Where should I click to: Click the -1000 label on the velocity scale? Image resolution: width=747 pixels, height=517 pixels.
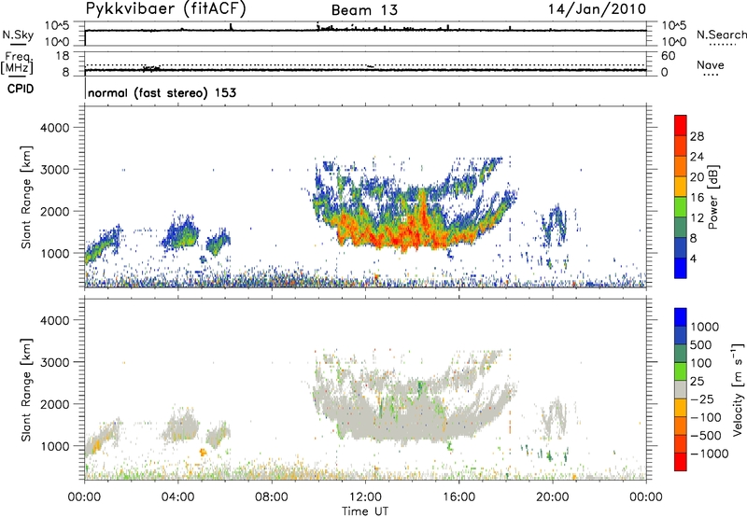[709, 454]
